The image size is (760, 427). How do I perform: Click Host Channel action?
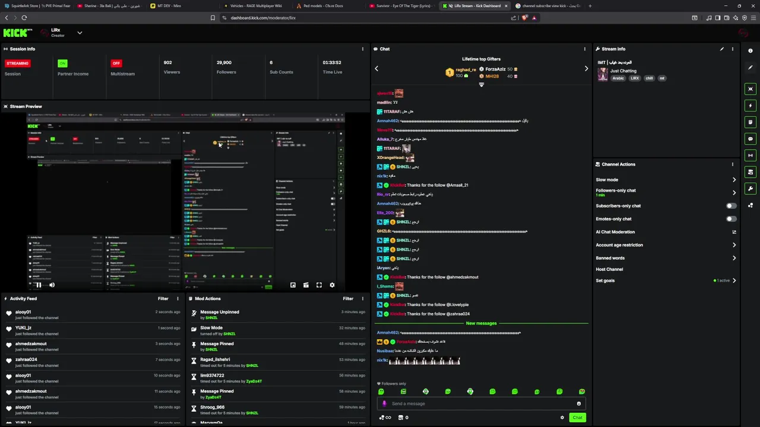(x=609, y=269)
